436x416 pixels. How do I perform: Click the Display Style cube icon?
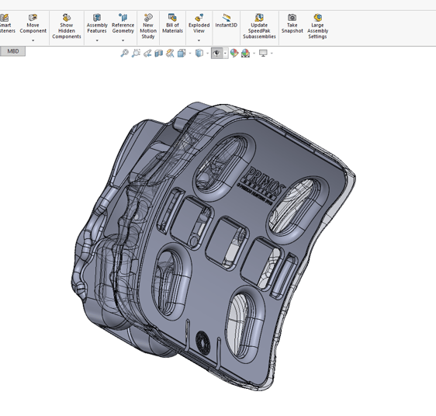pyautogui.click(x=199, y=53)
